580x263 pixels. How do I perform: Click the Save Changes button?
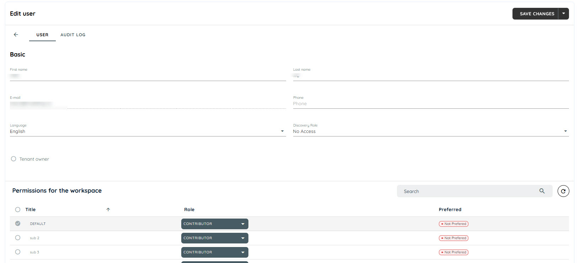pyautogui.click(x=535, y=14)
